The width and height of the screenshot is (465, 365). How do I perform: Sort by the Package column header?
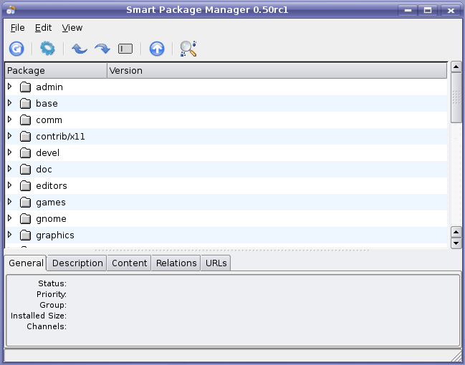(x=56, y=71)
